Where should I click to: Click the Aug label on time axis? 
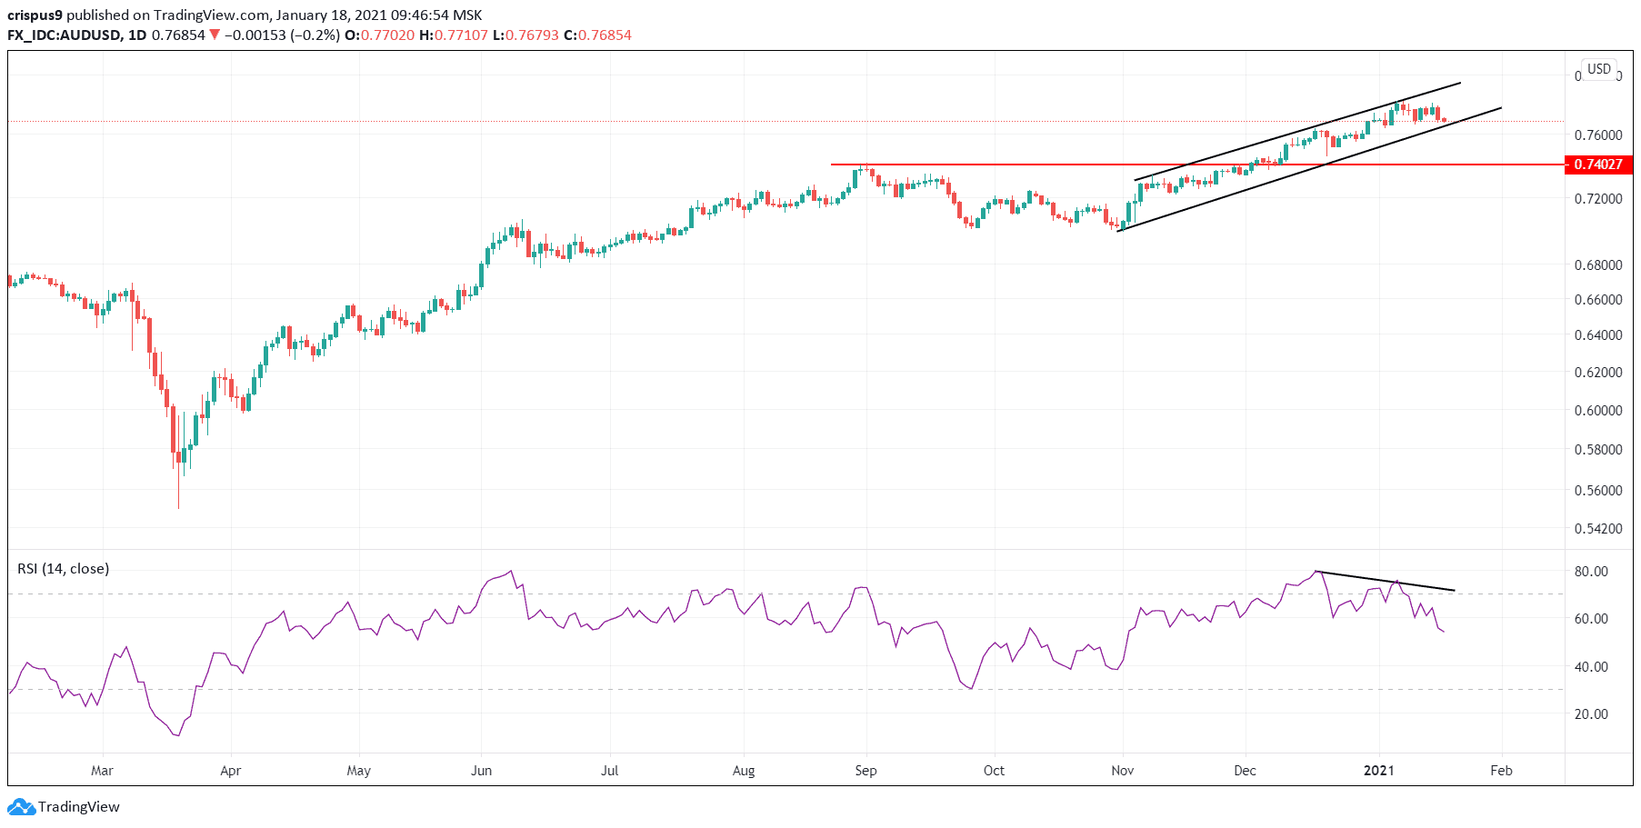[x=744, y=771]
